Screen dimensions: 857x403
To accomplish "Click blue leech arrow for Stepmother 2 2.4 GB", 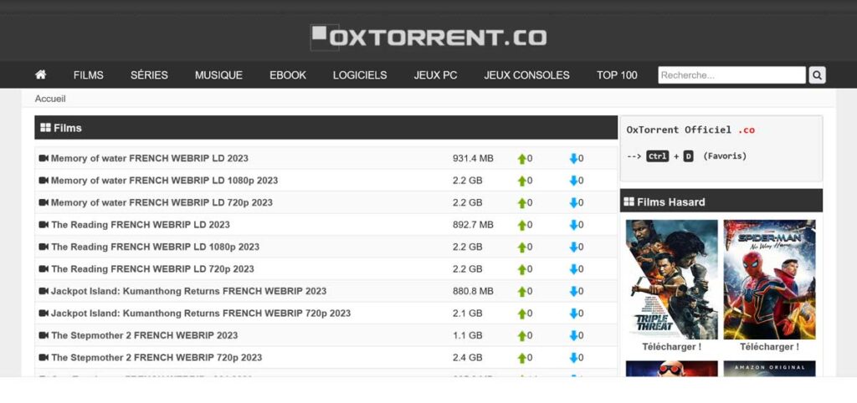I will (573, 358).
